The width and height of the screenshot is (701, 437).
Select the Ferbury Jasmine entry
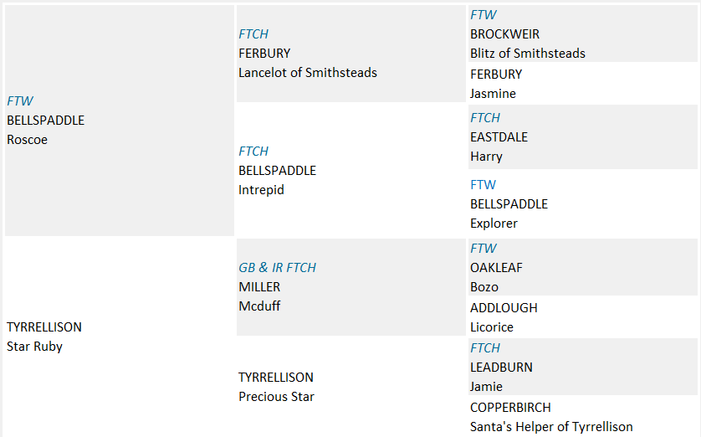pos(496,84)
